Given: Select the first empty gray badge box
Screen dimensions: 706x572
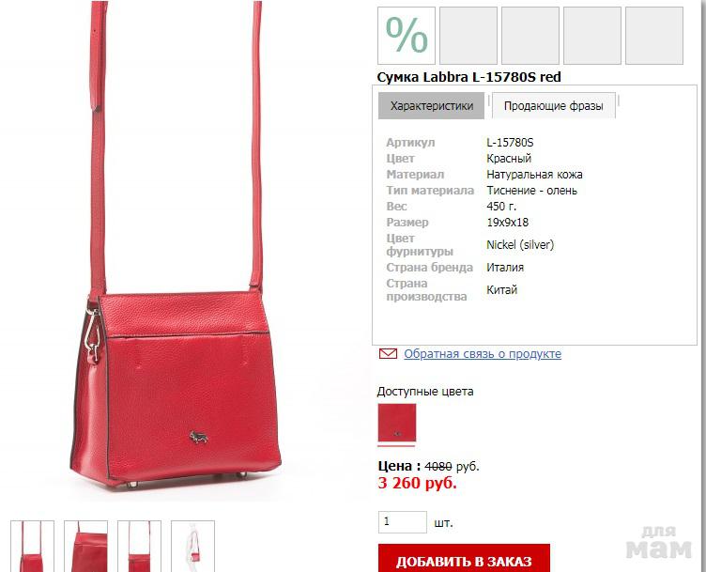Looking at the screenshot, I should pos(468,35).
